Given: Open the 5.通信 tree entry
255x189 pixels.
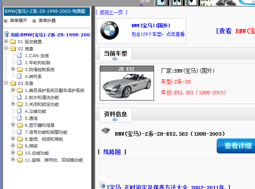Looking at the screenshot, I should pyautogui.click(x=31, y=118).
